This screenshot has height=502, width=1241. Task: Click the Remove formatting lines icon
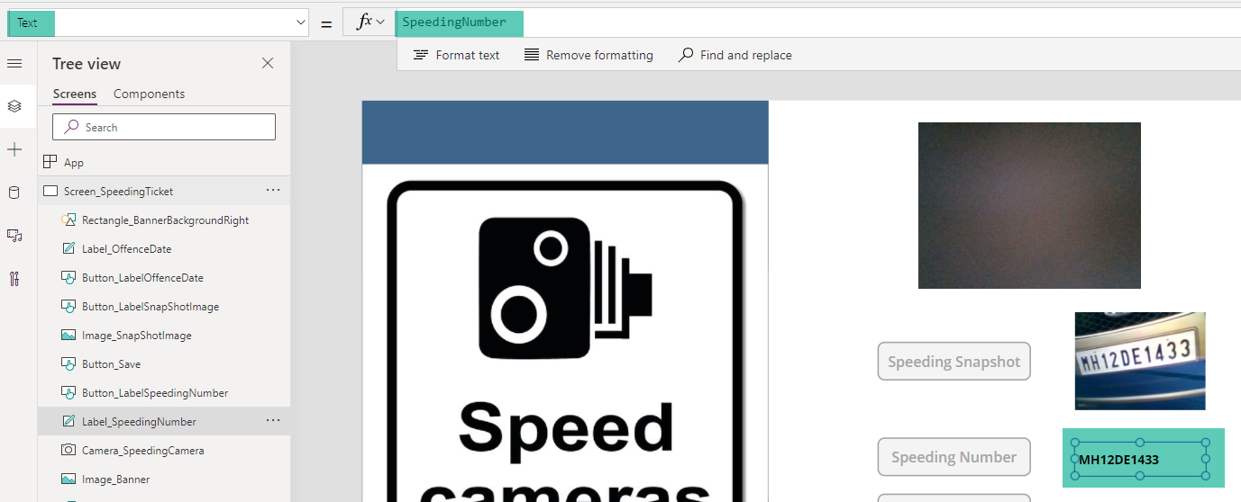532,55
